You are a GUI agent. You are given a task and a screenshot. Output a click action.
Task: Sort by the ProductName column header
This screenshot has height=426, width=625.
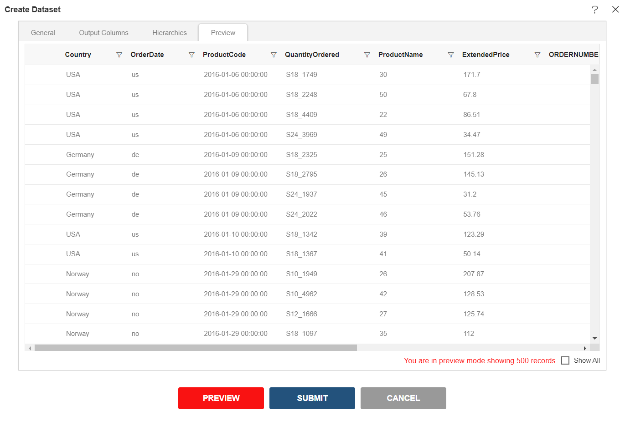(400, 55)
